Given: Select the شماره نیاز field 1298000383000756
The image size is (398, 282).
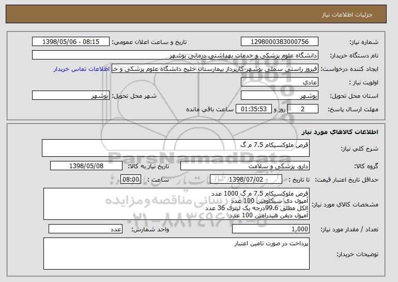Looking at the screenshot, I should pyautogui.click(x=280, y=42).
